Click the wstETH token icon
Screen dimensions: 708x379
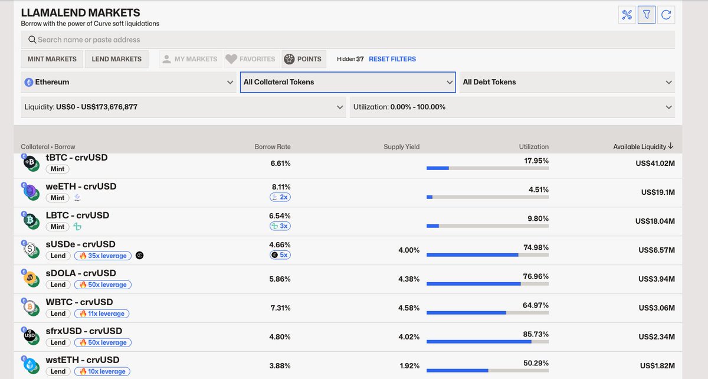point(30,365)
